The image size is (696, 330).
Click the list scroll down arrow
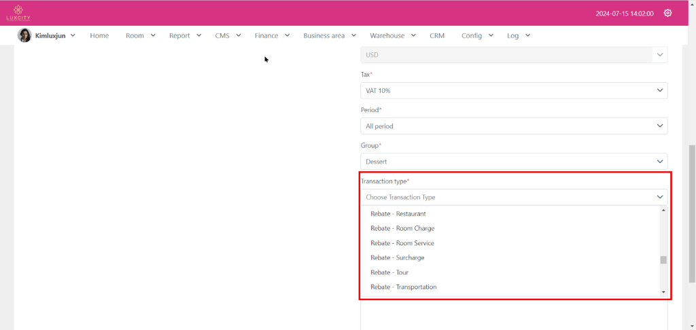(663, 292)
